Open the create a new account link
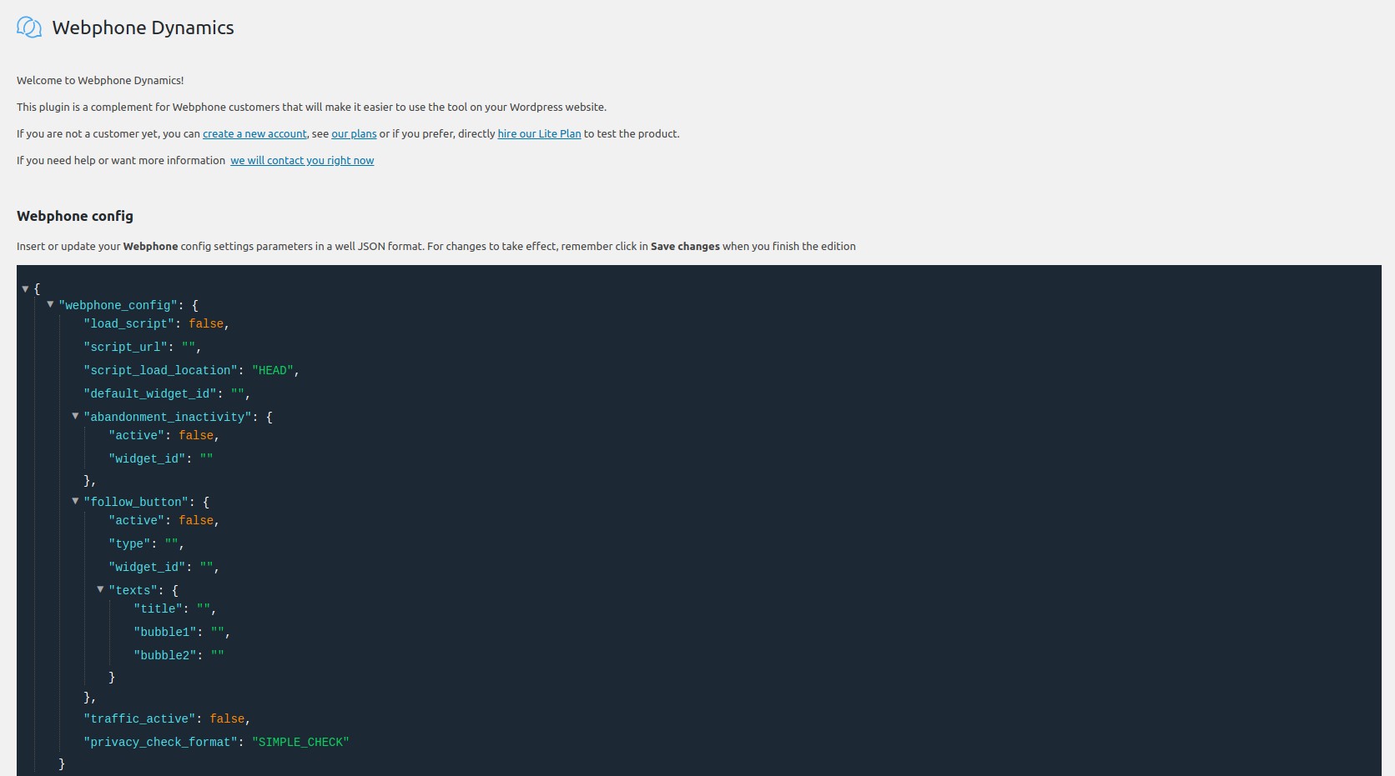Screen dimensions: 1395x776 [254, 134]
